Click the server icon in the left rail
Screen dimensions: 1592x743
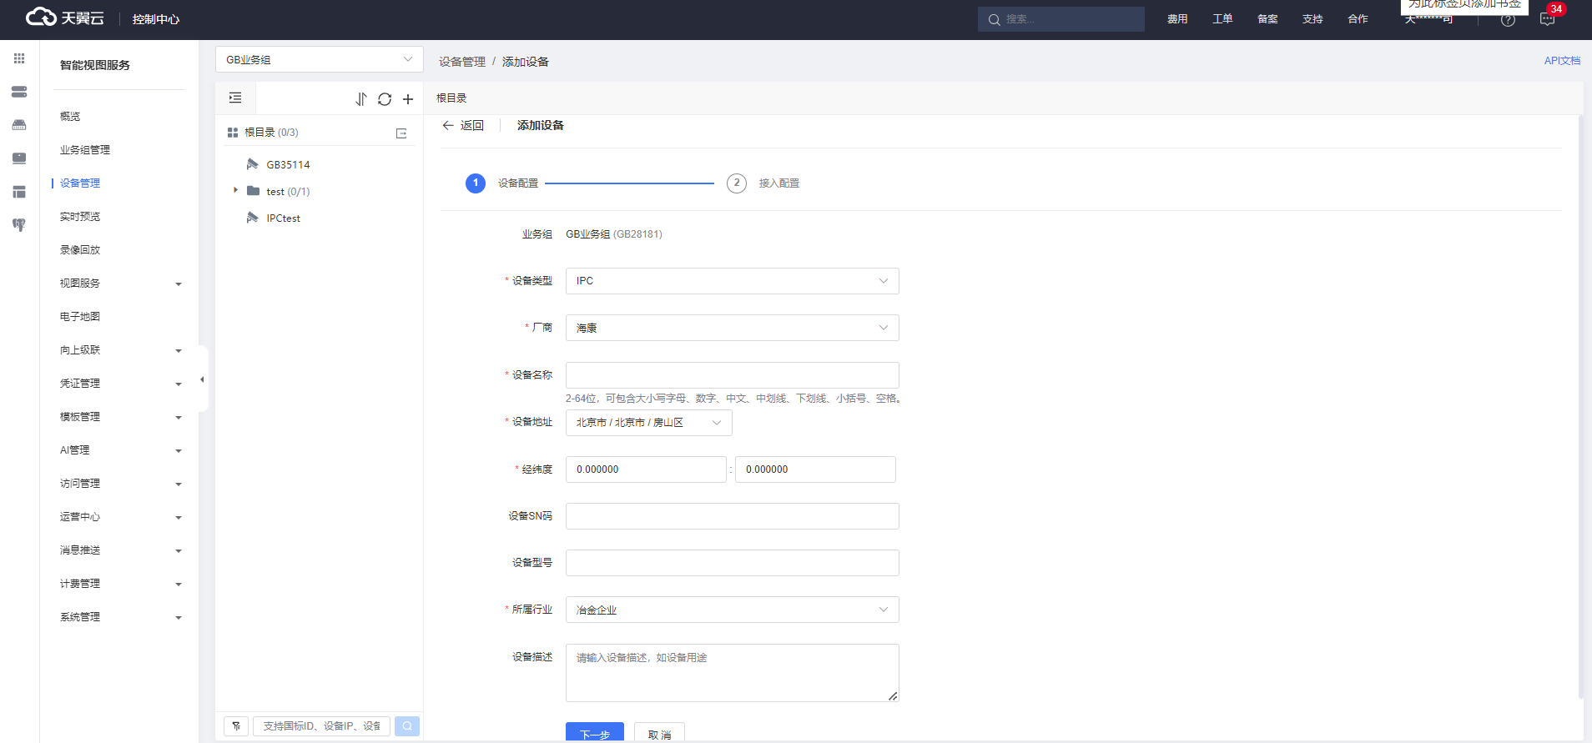pyautogui.click(x=19, y=92)
